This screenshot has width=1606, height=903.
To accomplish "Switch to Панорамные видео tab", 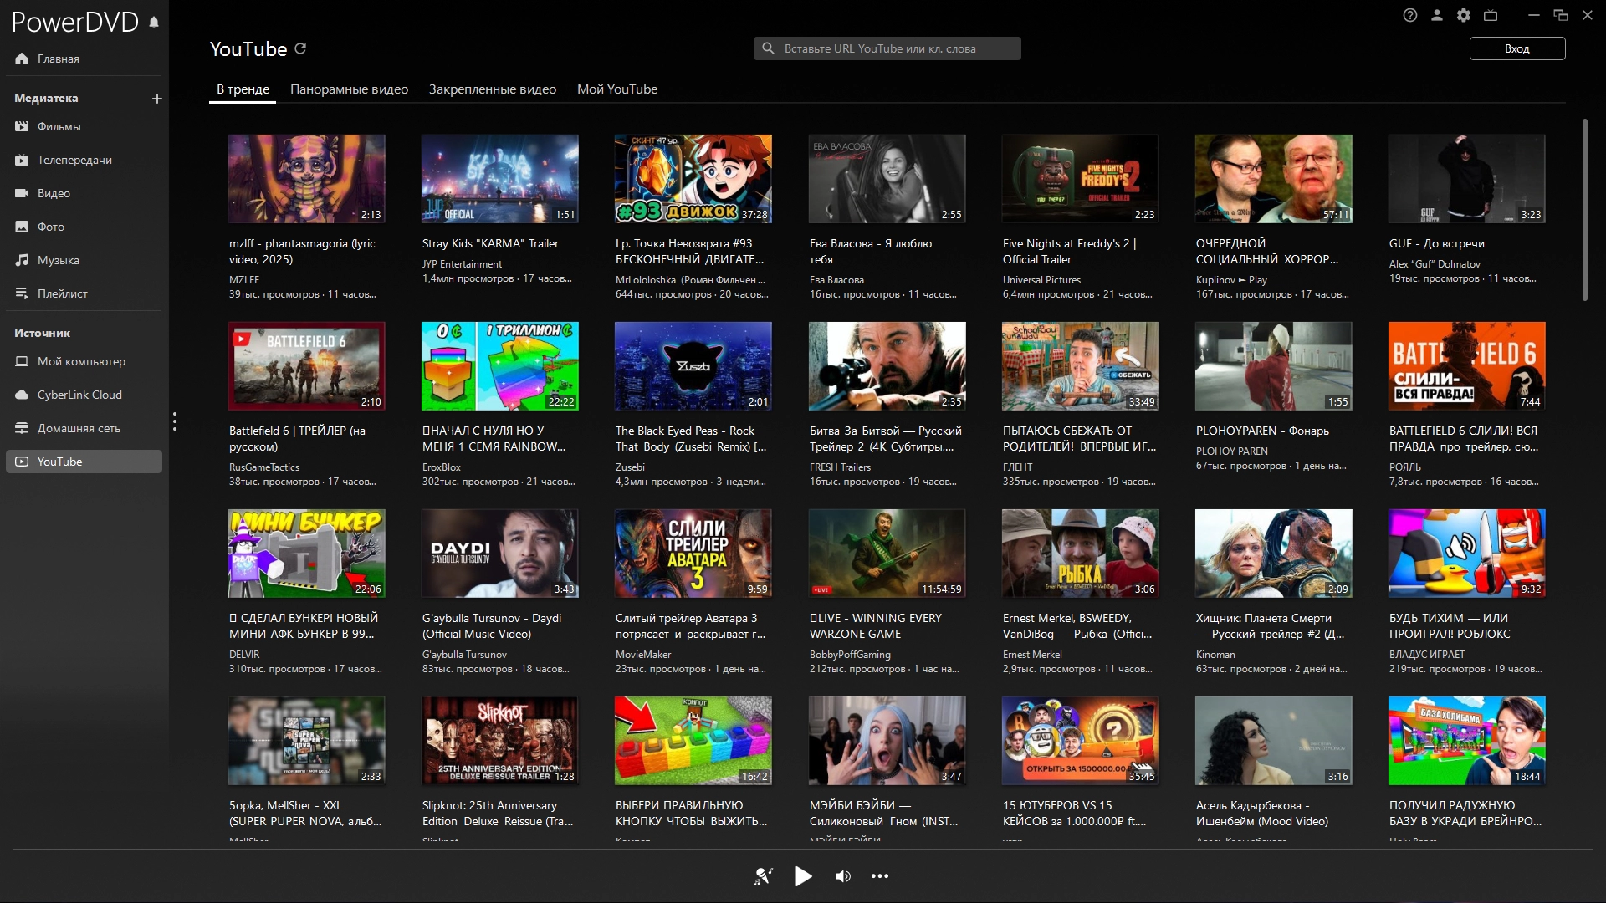I will (349, 89).
